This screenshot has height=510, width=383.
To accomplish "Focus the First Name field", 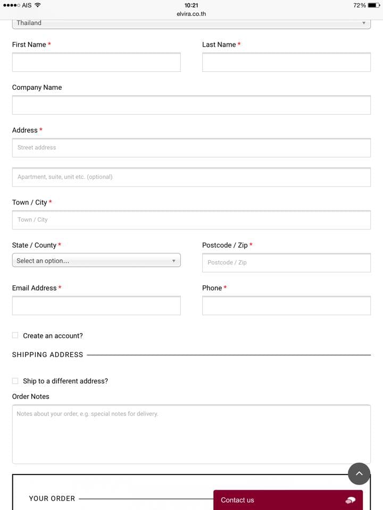I will click(96, 63).
